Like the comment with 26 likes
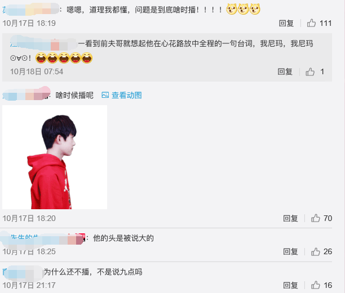This screenshot has width=345, height=293. tap(316, 251)
